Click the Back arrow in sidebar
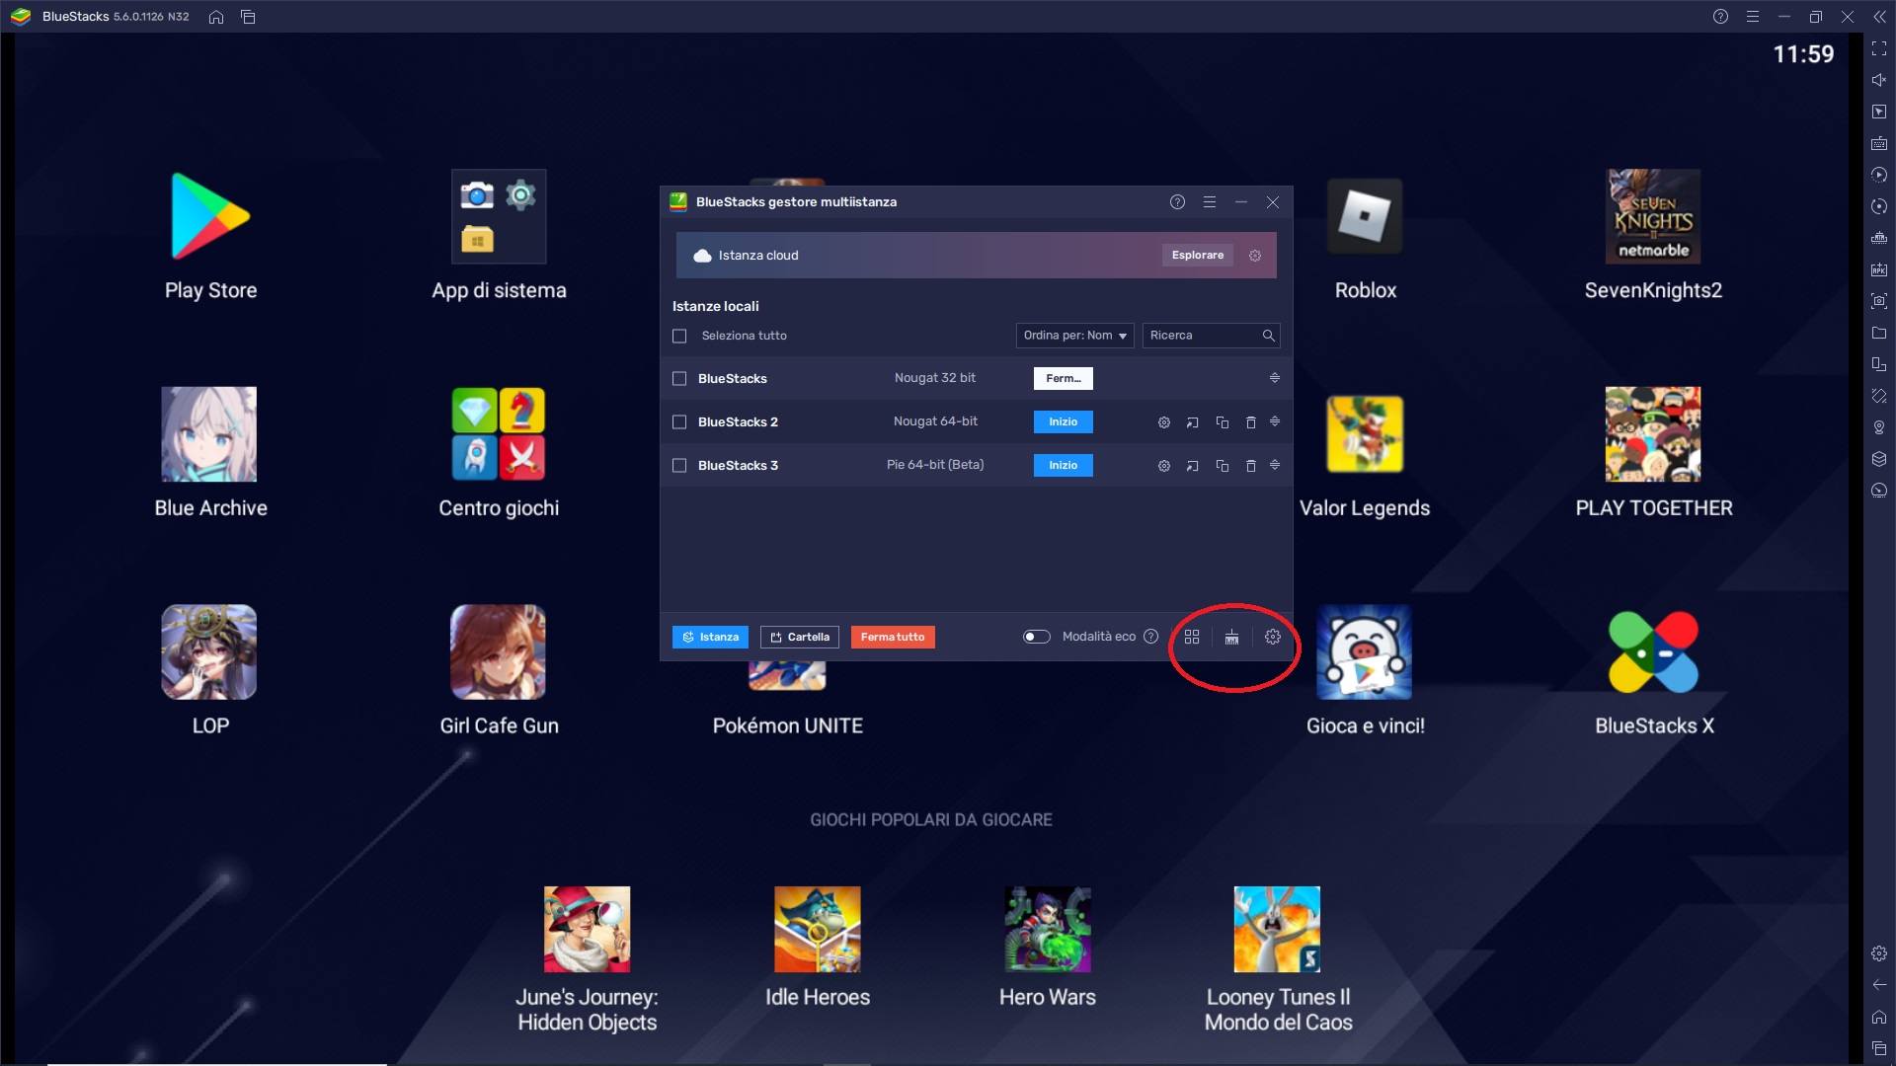This screenshot has width=1896, height=1066. click(1879, 985)
